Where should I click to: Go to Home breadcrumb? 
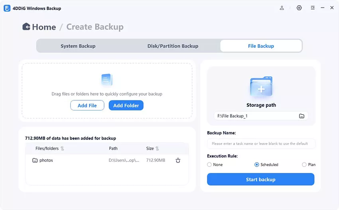44,27
